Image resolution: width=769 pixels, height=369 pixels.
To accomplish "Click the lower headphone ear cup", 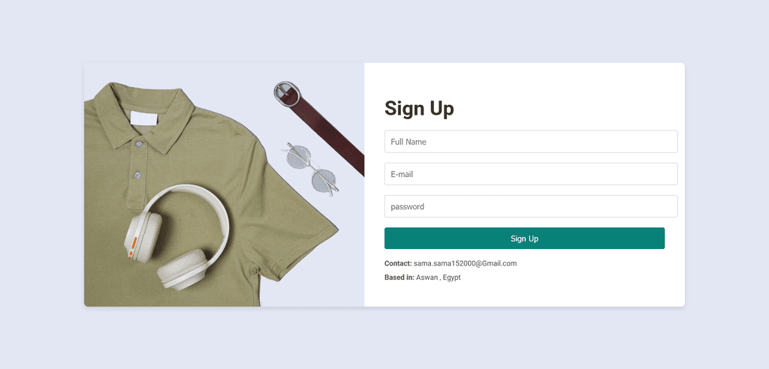I will 182,268.
